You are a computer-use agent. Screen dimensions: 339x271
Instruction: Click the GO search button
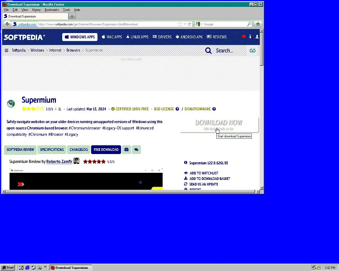tap(252, 51)
